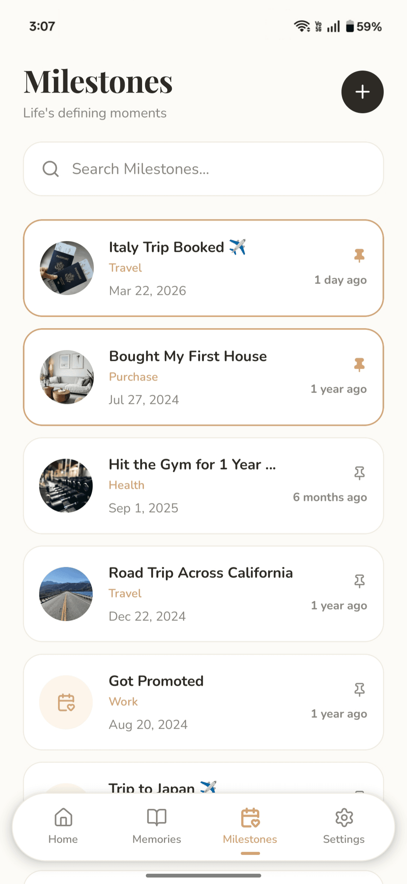Open the passport thumbnail for Italy Trip
The width and height of the screenshot is (407, 884).
[x=67, y=268]
